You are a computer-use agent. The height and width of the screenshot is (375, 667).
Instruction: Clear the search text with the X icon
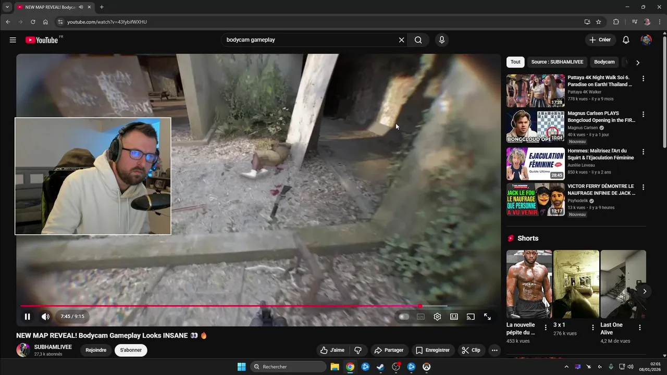pyautogui.click(x=401, y=40)
